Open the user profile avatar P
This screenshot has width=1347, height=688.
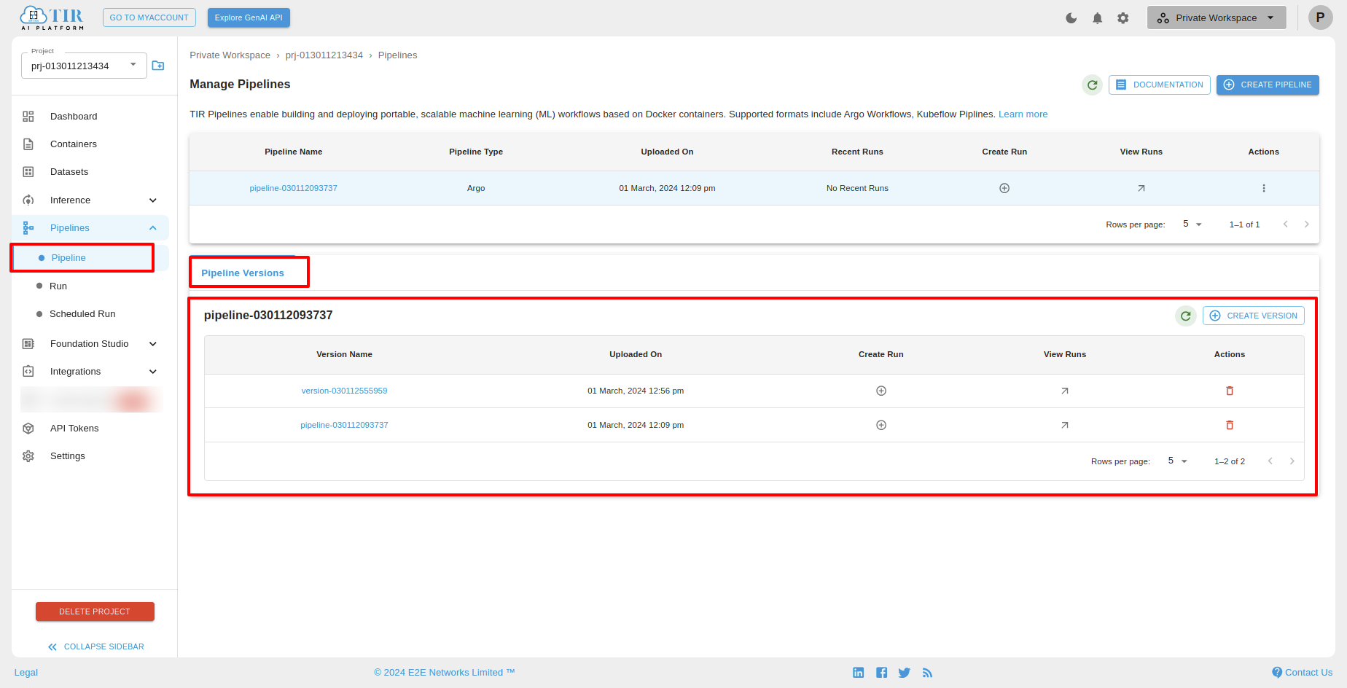coord(1320,17)
